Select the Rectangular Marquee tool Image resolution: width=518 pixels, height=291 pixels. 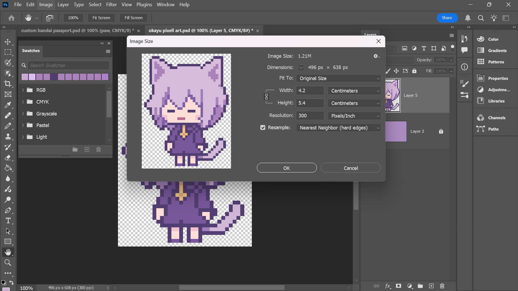8,52
